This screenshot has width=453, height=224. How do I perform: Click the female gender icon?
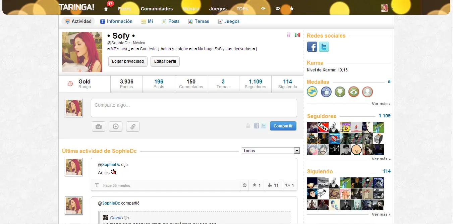coord(288,35)
